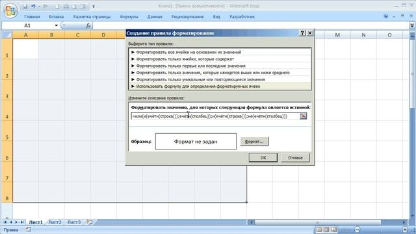Switch to Normal view in status bar
Viewport: 416px width, 234px height.
(319, 229)
